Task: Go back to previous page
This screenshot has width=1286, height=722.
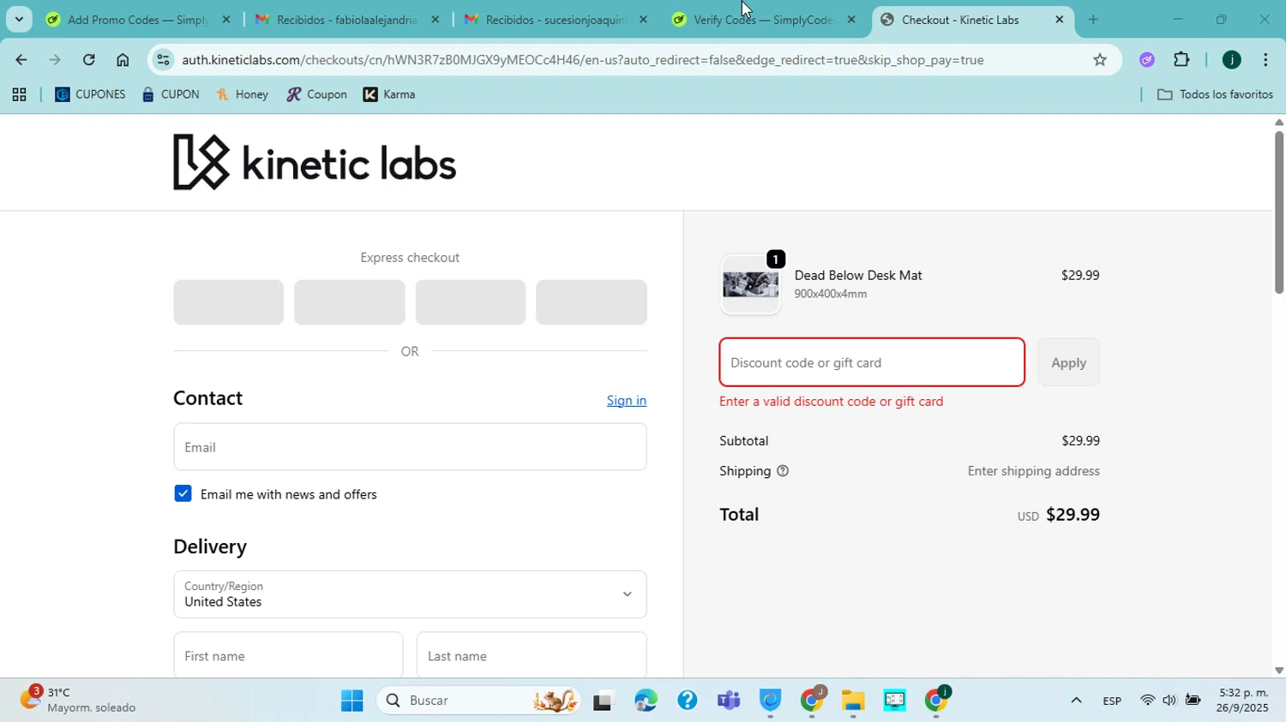Action: point(21,60)
